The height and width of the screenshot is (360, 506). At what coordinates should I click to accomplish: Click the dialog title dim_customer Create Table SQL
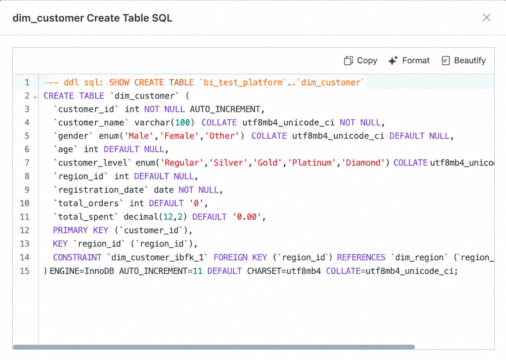[x=92, y=18]
